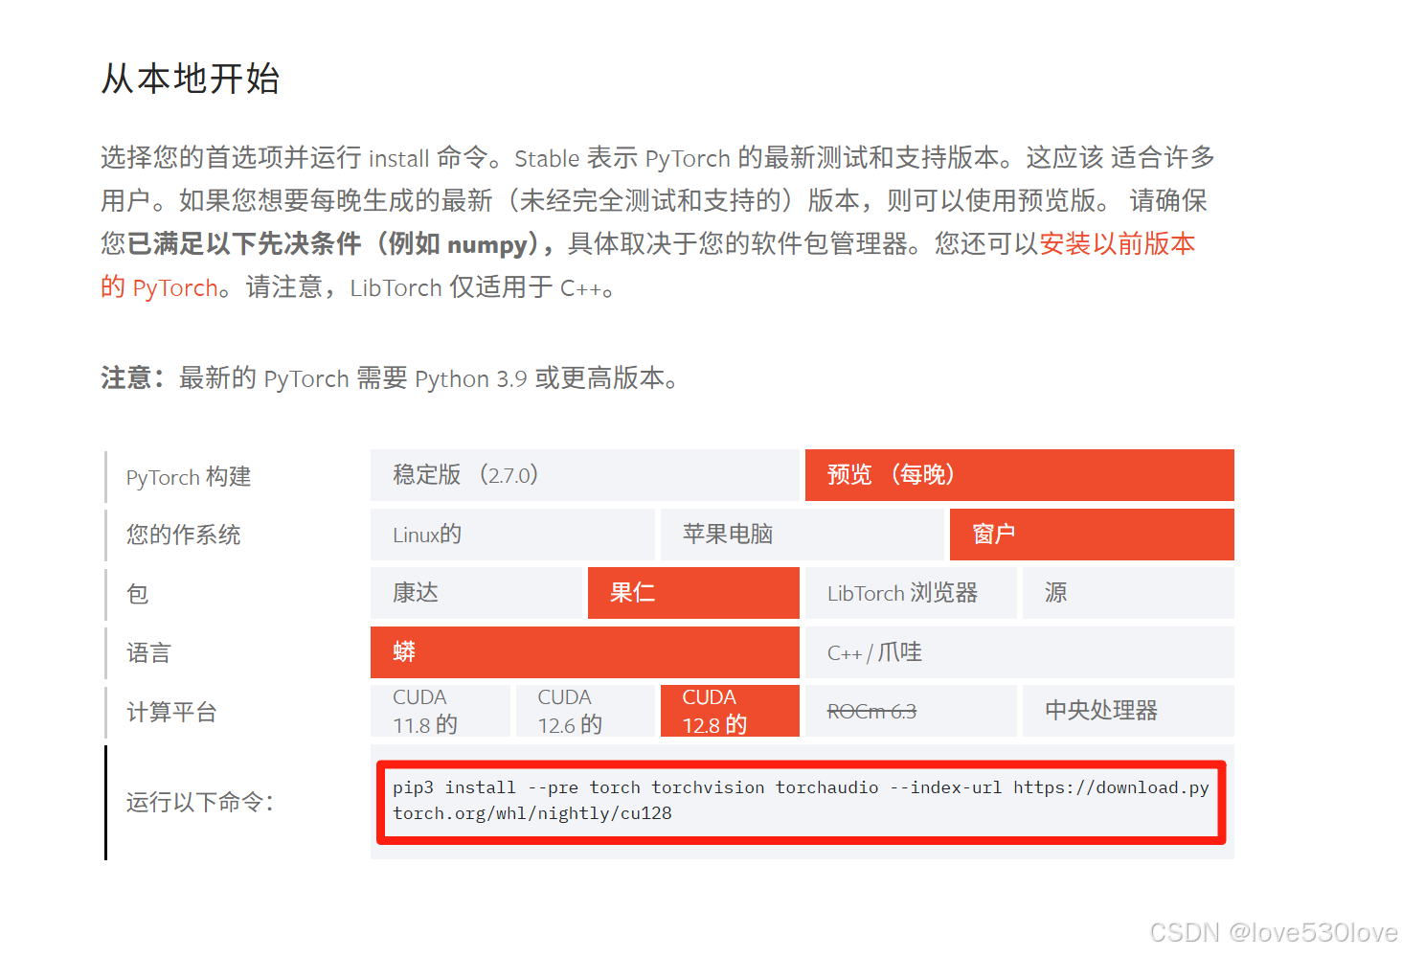
Task: Click the 运行以下命令 label
Action: pos(200,802)
